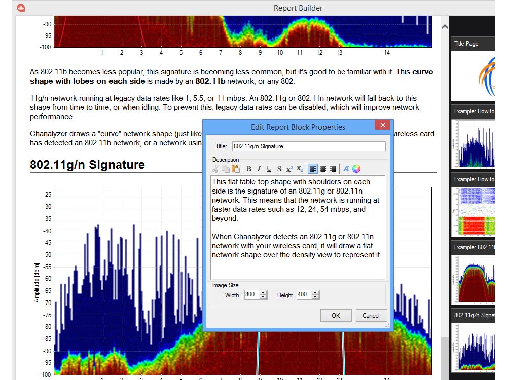
Task: Click the paragraph starting 'As 802.11b becomes'
Action: (232, 77)
